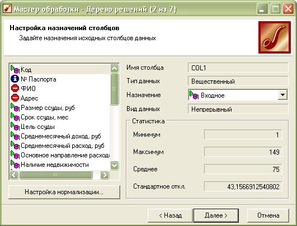
Task: Click the Тип данных field showing Вещественный
Action: (238, 81)
